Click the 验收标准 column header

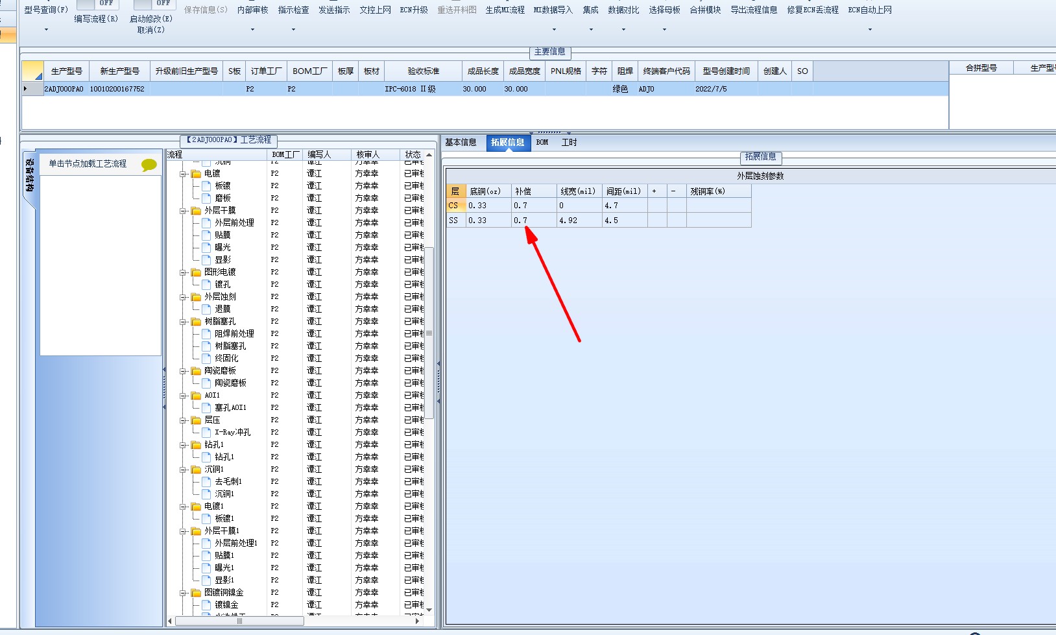point(424,71)
